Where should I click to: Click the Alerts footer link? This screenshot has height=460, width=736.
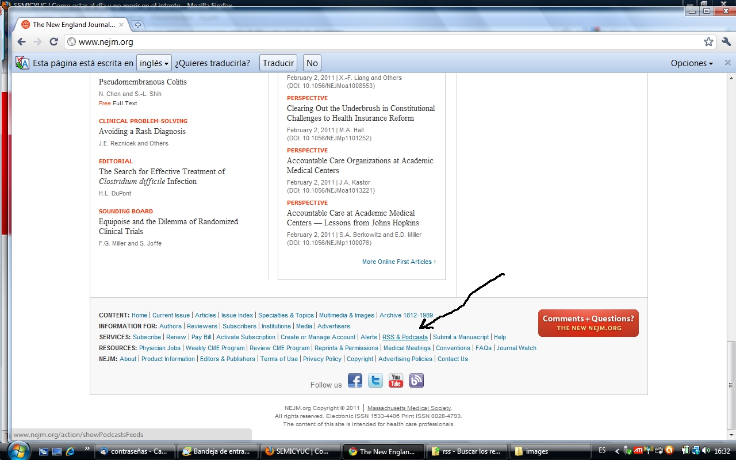(x=369, y=337)
